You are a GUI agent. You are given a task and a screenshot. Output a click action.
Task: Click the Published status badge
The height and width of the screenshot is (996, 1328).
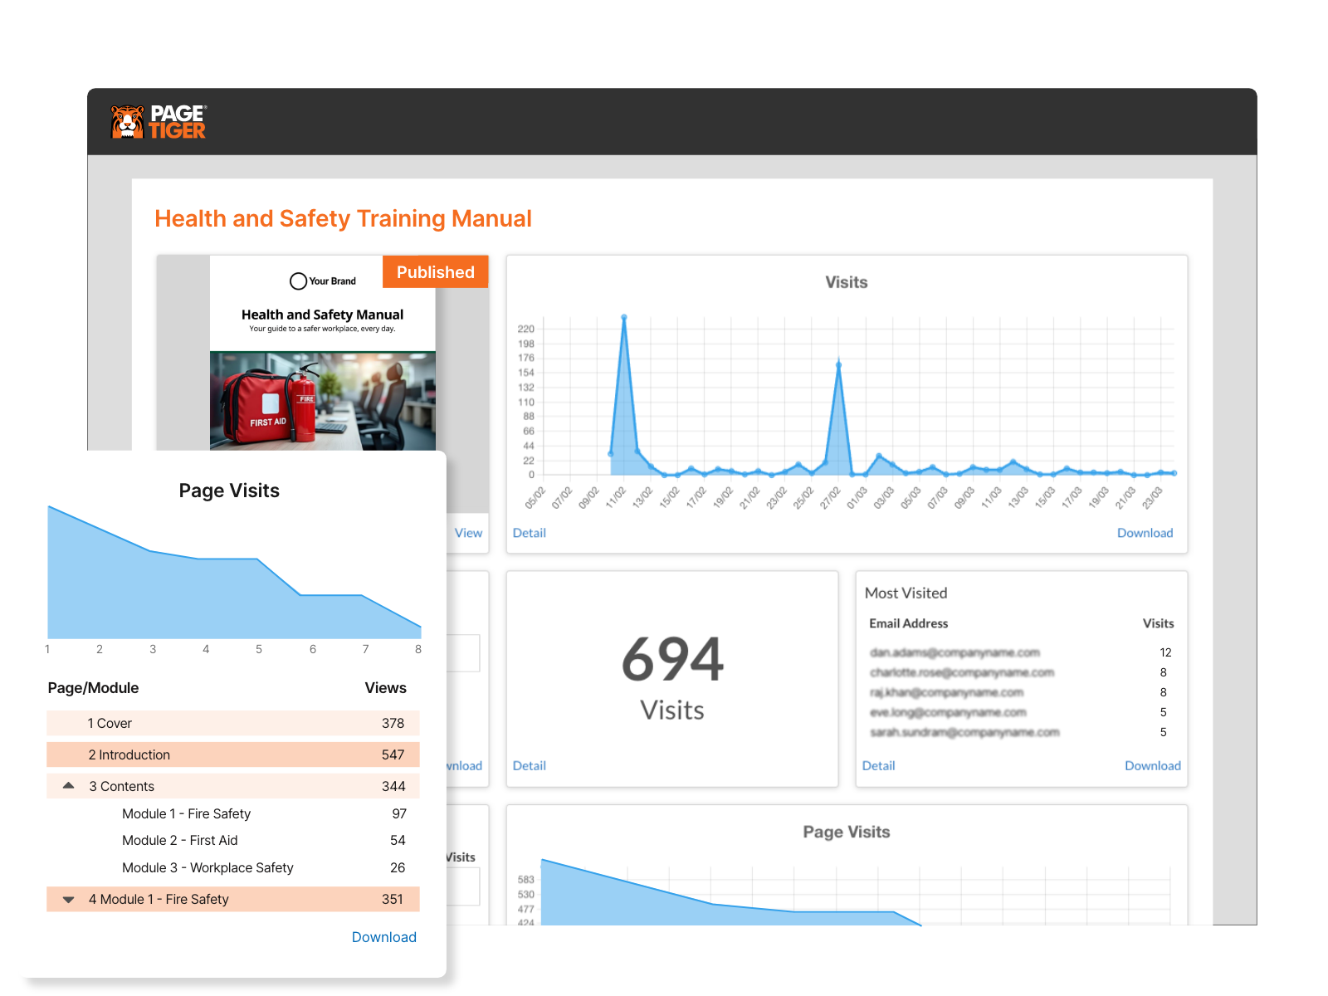tap(435, 271)
